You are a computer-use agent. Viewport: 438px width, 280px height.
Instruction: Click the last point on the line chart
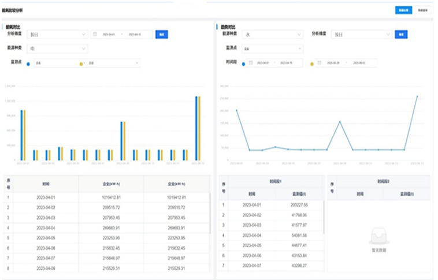pos(417,96)
